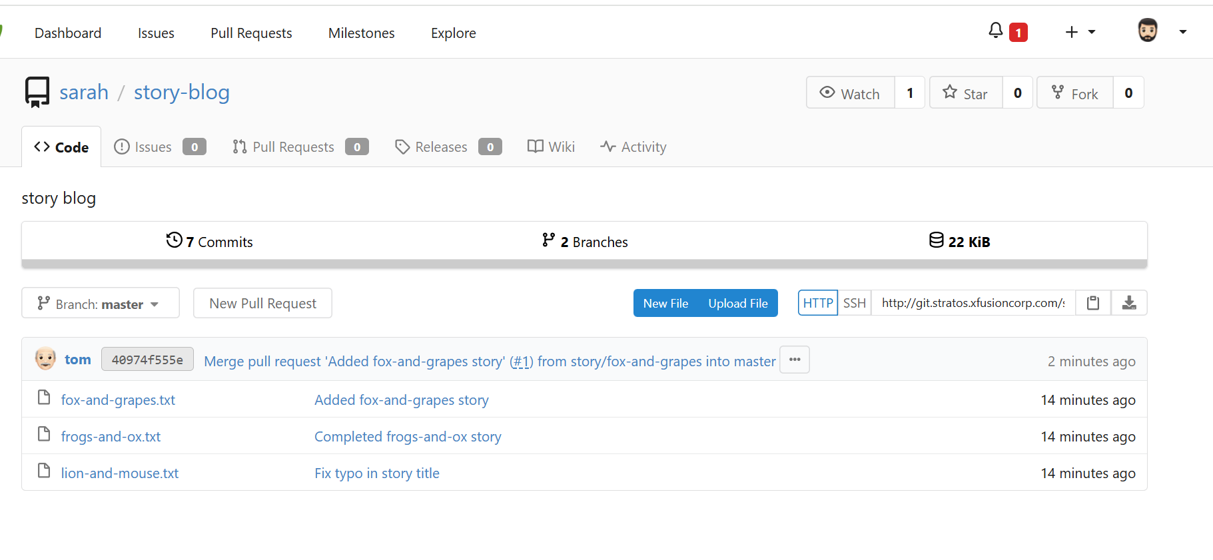Image resolution: width=1213 pixels, height=560 pixels.
Task: Copy the repository URL to clipboard
Action: click(1093, 303)
